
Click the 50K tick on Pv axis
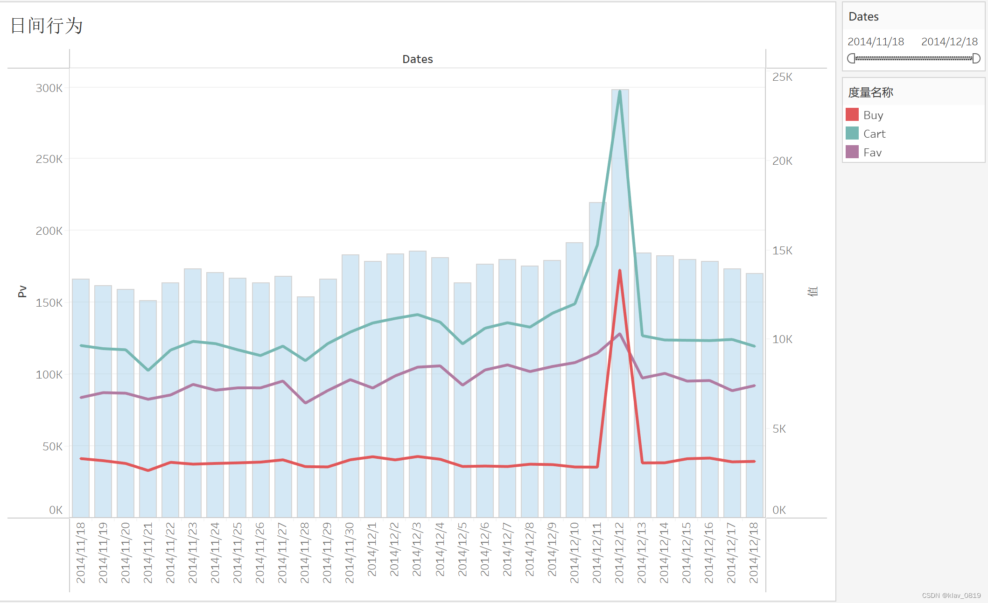[x=52, y=447]
